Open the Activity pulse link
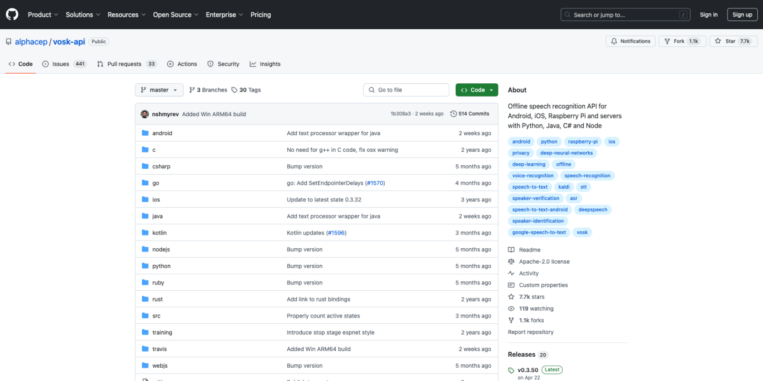This screenshot has width=763, height=381. [528, 273]
